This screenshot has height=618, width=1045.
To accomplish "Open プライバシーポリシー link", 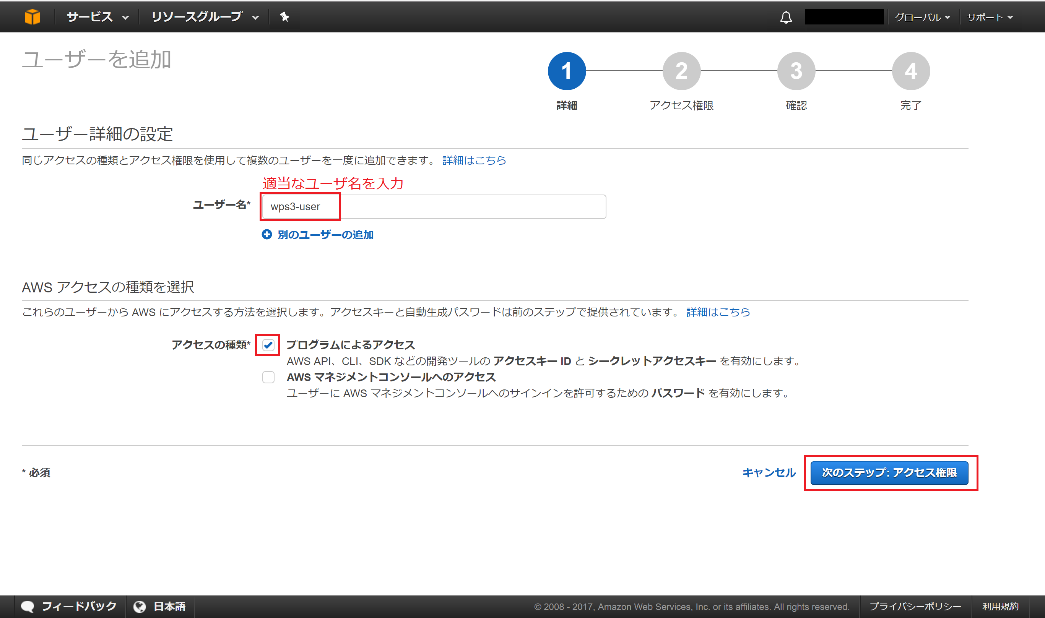I will point(915,606).
